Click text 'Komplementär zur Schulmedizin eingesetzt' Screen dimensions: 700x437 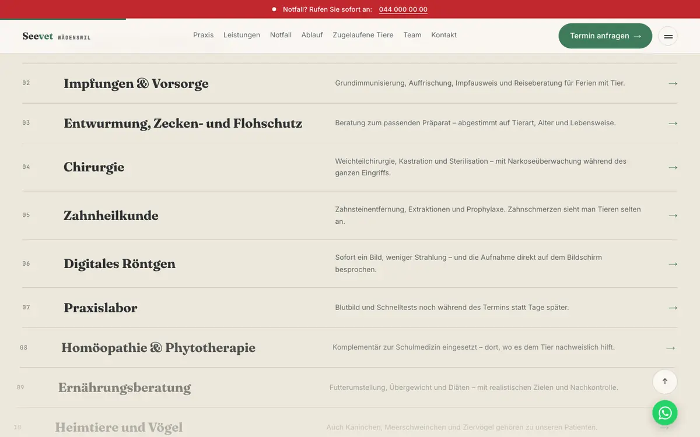coord(404,347)
